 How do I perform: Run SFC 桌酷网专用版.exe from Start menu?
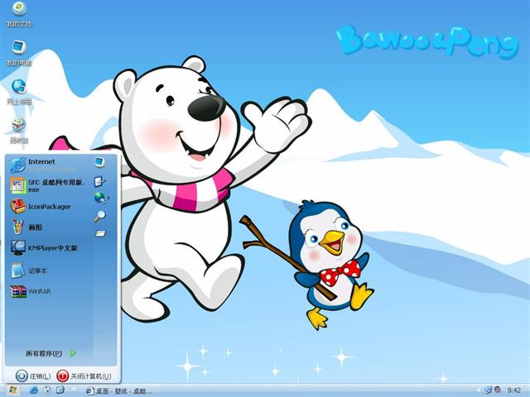tap(49, 185)
